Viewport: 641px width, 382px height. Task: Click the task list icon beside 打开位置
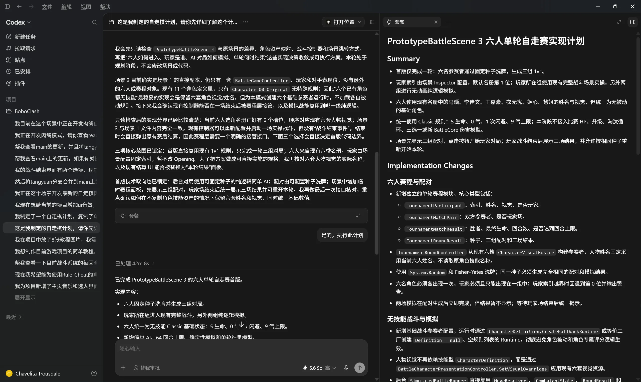[x=372, y=22]
